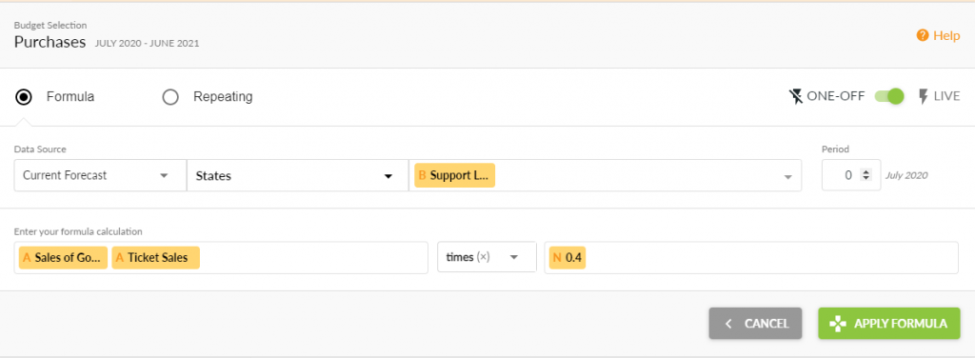The image size is (975, 358).
Task: Click the Sales of Go... formula tag
Action: point(63,257)
